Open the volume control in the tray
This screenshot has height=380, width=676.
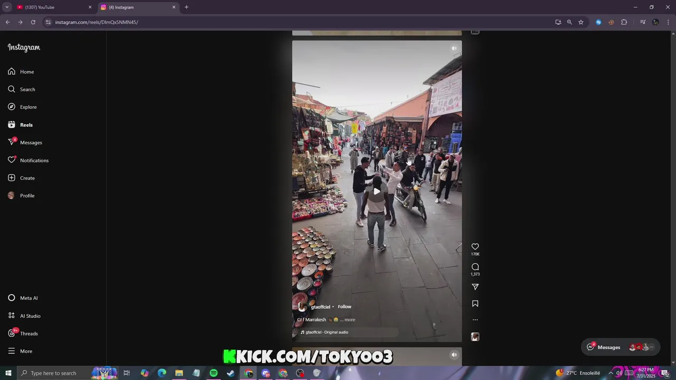[x=619, y=373]
